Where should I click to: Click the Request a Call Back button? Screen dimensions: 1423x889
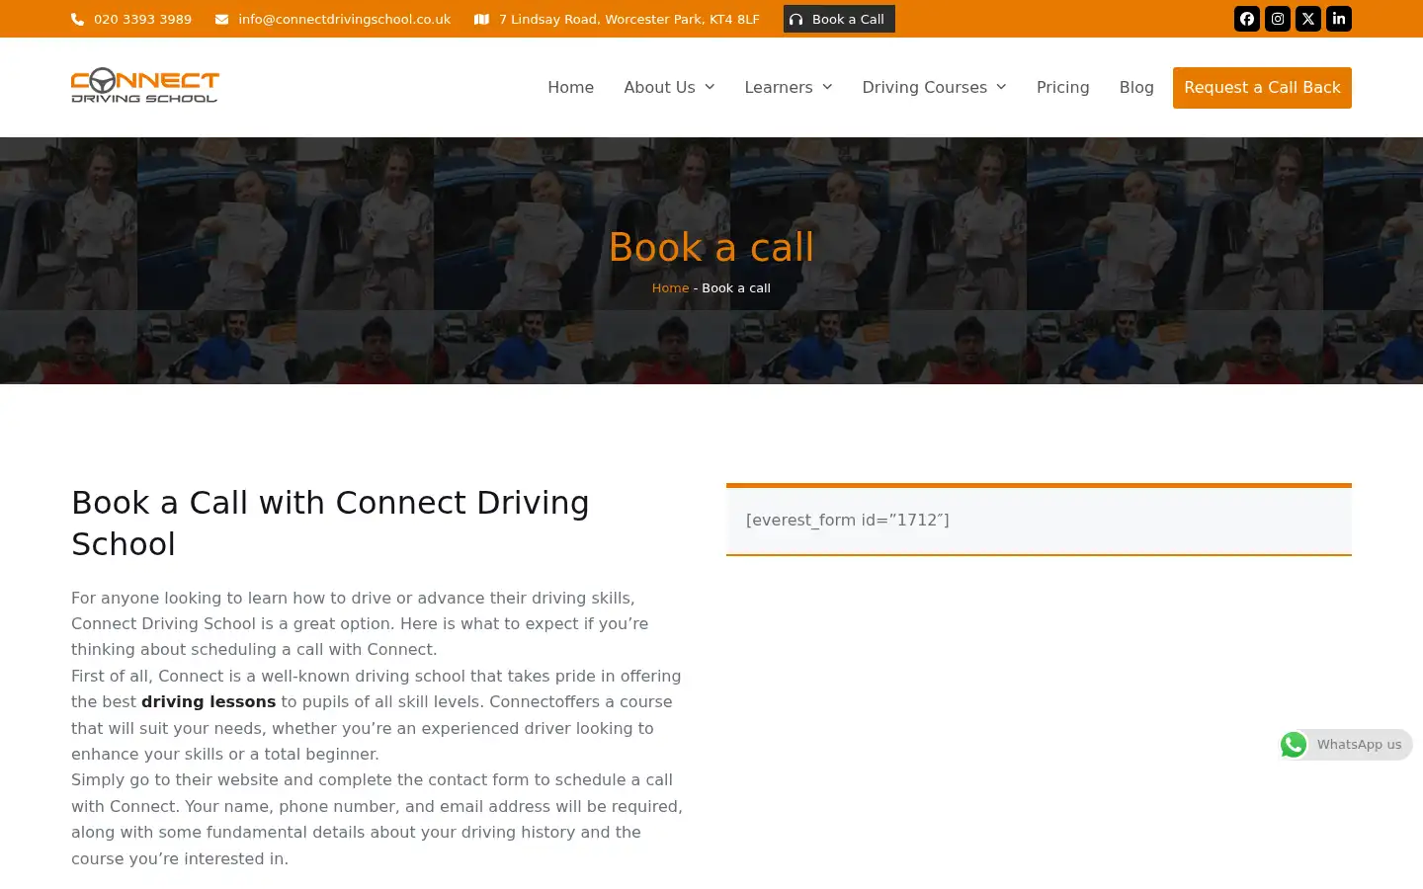tap(1262, 88)
